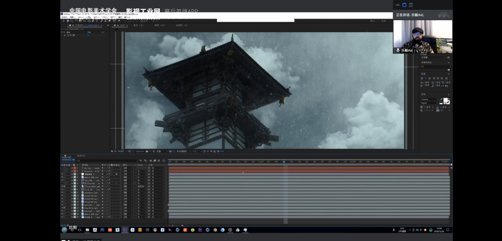502x241 pixels.
Task: Select the Zoom magnifier tool
Action: (72, 21)
